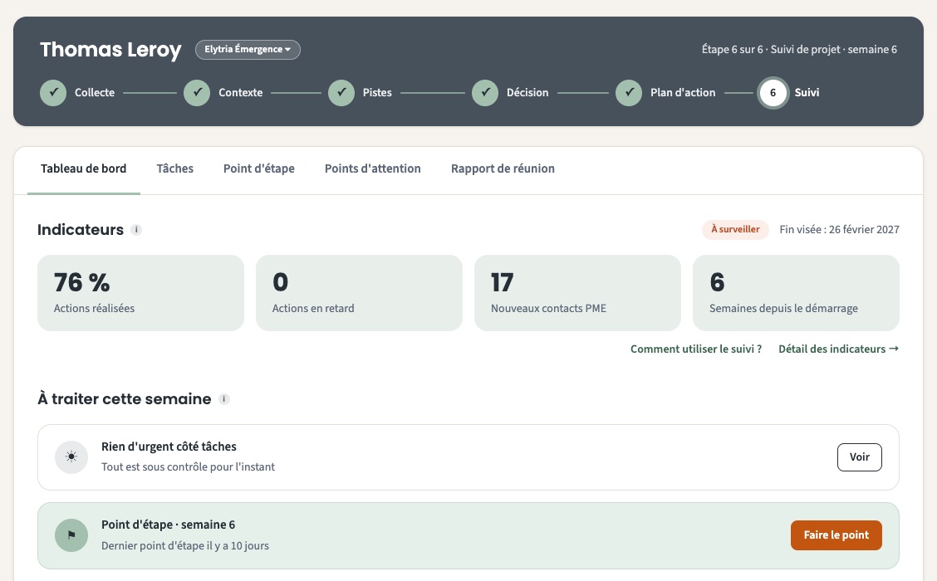Click the Décision step label
Image resolution: width=937 pixels, height=581 pixels.
527,93
